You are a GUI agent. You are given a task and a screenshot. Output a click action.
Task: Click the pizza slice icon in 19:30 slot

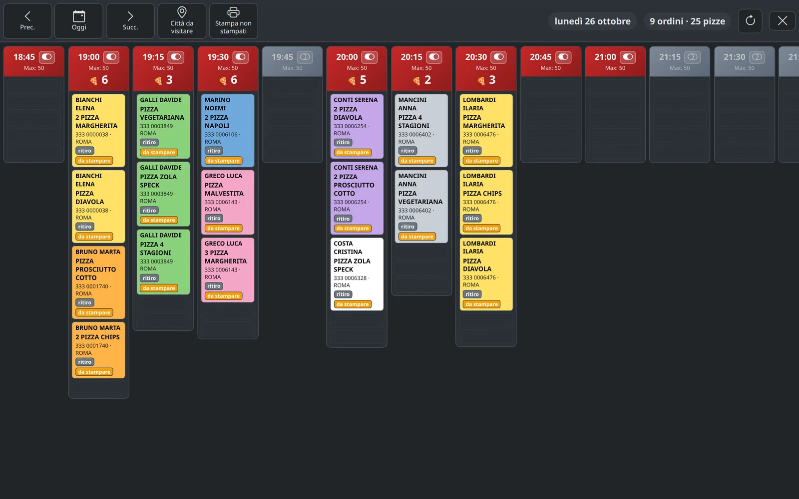(223, 80)
